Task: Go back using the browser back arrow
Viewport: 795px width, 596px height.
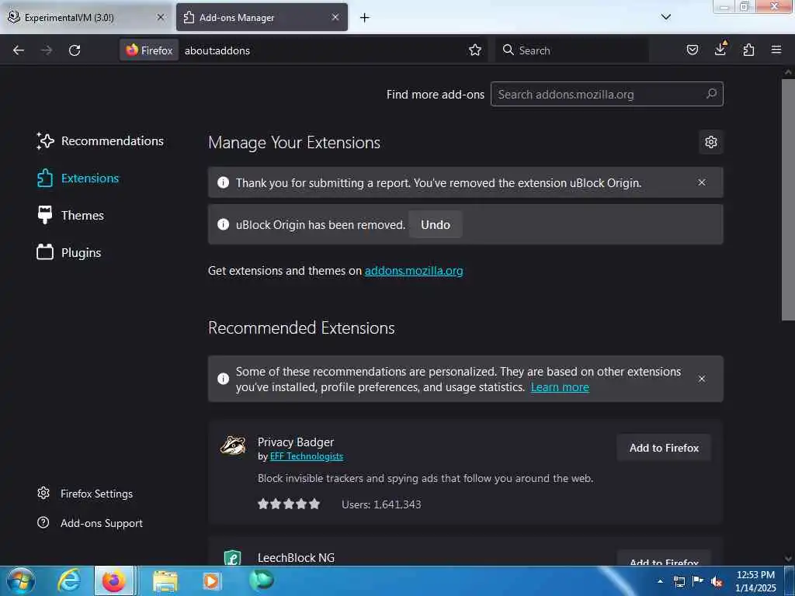Action: tap(19, 50)
